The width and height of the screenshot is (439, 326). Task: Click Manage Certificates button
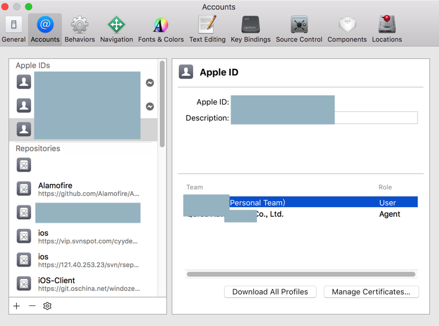pos(371,292)
